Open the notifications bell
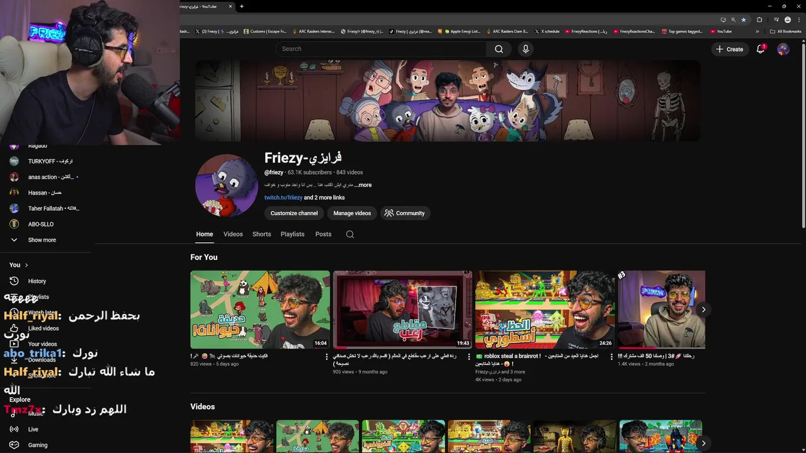806x453 pixels. pyautogui.click(x=761, y=49)
